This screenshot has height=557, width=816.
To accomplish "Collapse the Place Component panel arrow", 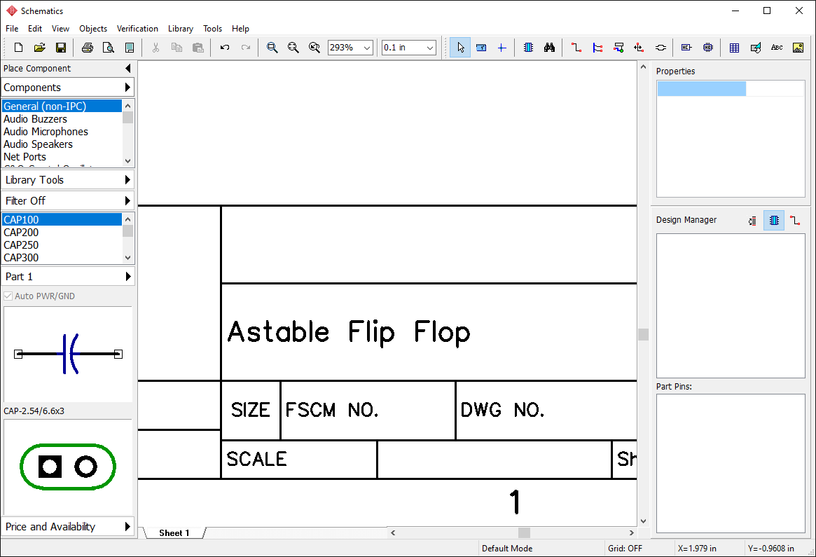I will coord(128,68).
